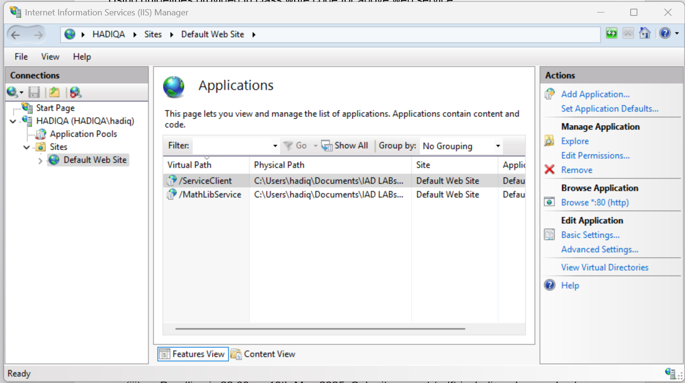Click the Save connections disk icon

(34, 92)
